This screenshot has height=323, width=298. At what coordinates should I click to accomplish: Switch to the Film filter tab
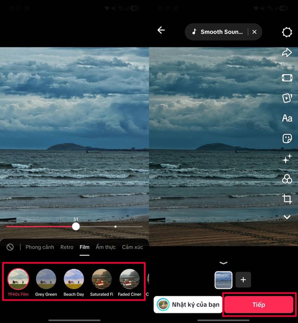[x=84, y=247]
